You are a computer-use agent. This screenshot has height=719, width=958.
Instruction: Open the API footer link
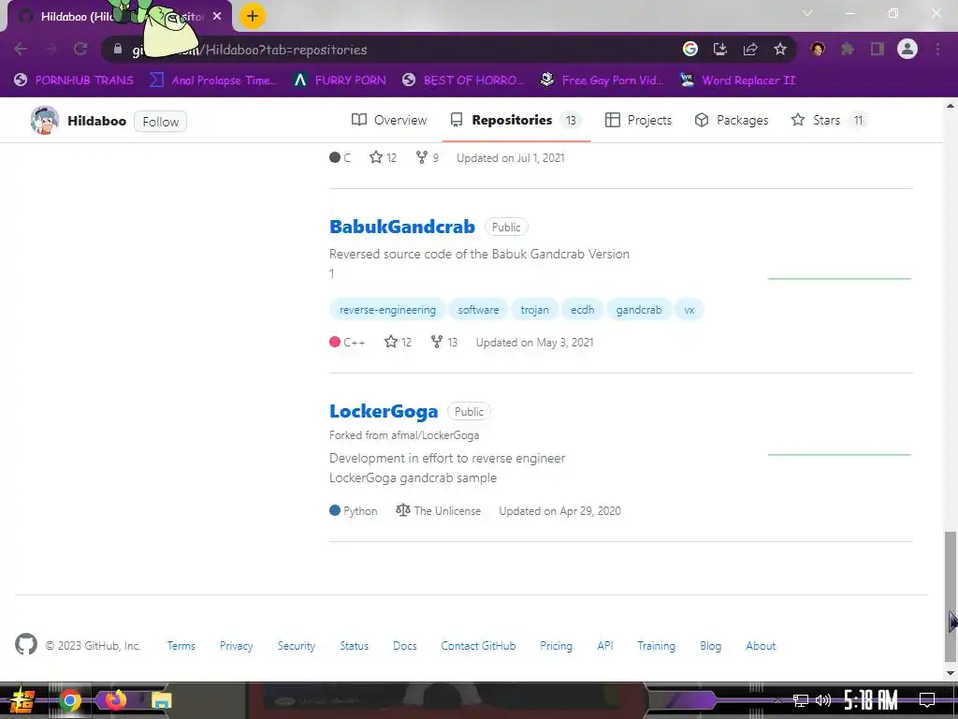(605, 646)
